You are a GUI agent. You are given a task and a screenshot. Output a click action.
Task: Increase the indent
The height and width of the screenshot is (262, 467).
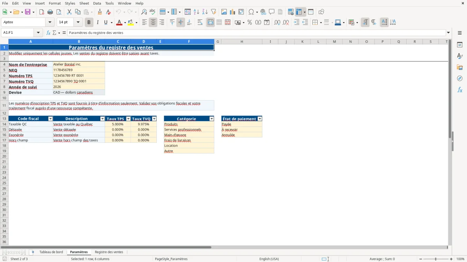point(297,23)
